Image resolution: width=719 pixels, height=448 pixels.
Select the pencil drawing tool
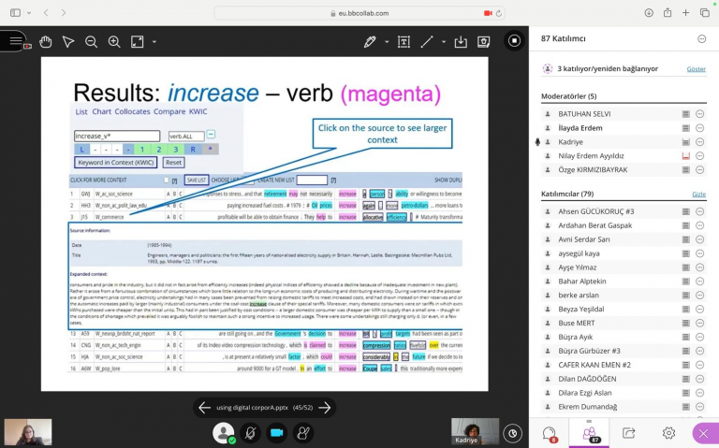370,42
